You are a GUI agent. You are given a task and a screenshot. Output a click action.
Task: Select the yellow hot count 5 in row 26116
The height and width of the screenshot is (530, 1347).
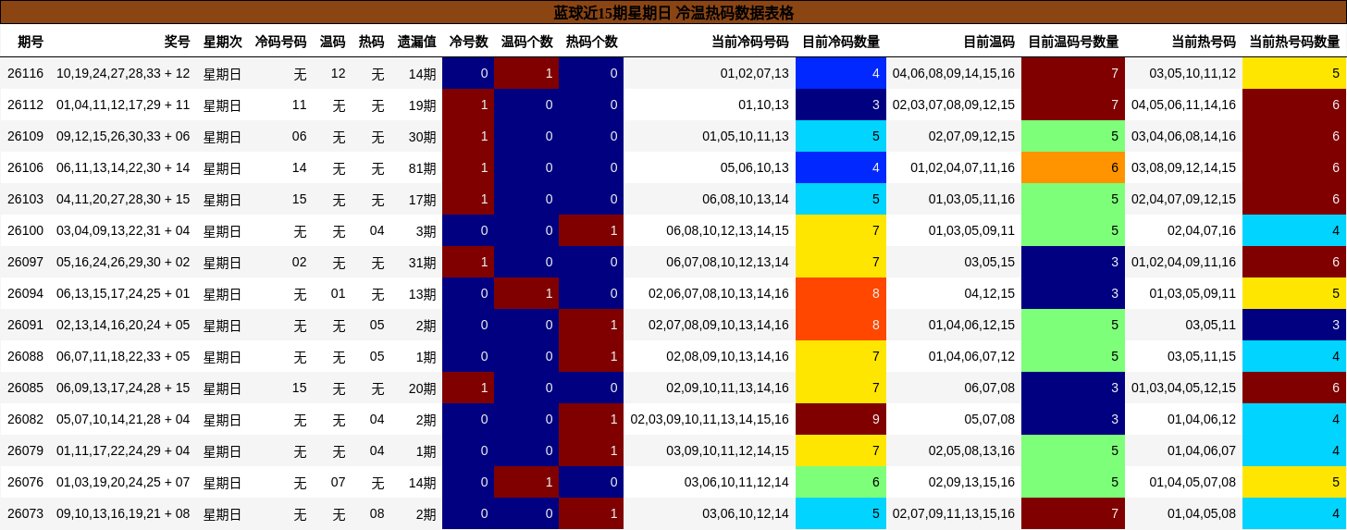tap(1294, 73)
